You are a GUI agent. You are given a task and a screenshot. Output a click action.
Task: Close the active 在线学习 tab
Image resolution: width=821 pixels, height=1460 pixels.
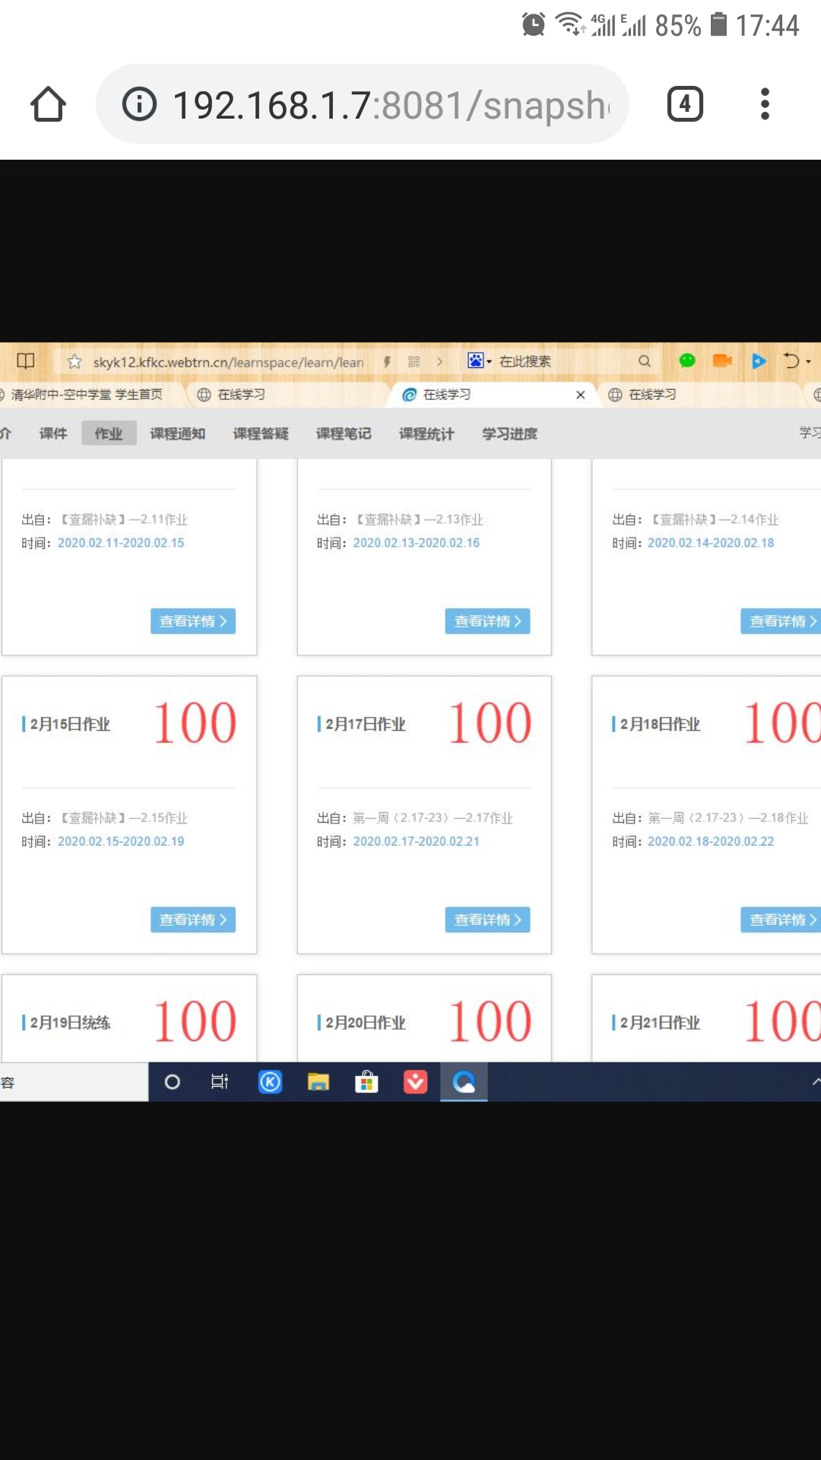(581, 395)
